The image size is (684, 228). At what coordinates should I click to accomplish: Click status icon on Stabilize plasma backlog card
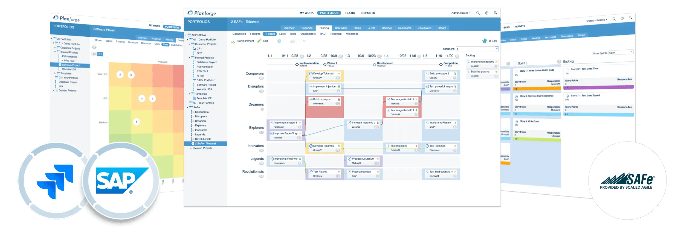point(468,72)
